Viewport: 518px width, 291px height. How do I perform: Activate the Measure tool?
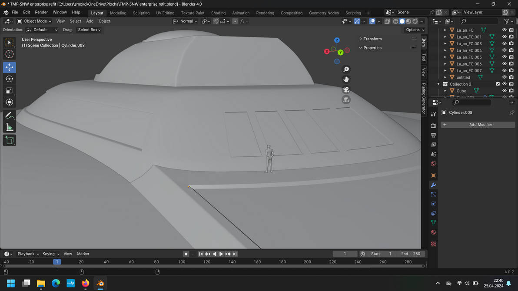(x=10, y=127)
